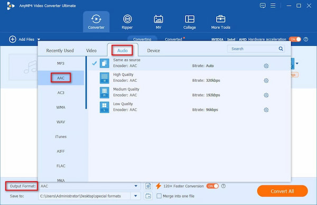Screen dimensions: 317x205
Task: Click the lightning bolt faster conversion icon
Action: coord(158,186)
